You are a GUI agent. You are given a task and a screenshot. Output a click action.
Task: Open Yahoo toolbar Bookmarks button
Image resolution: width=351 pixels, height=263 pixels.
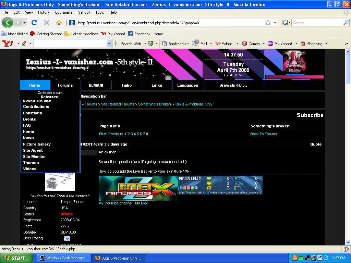tap(175, 43)
